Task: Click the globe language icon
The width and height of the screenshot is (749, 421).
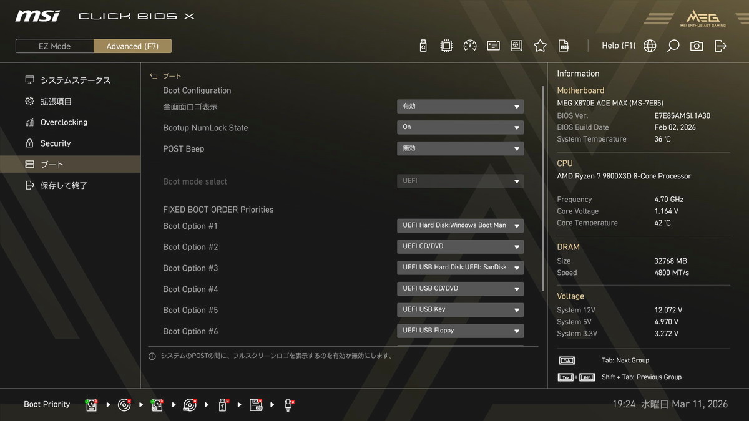Action: [x=650, y=46]
